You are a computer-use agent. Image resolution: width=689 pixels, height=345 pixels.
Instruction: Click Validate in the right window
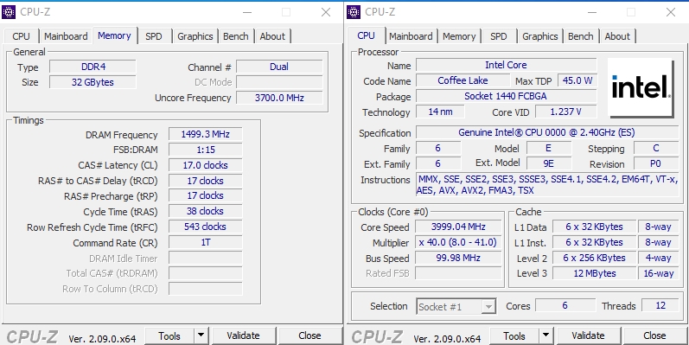(588, 336)
